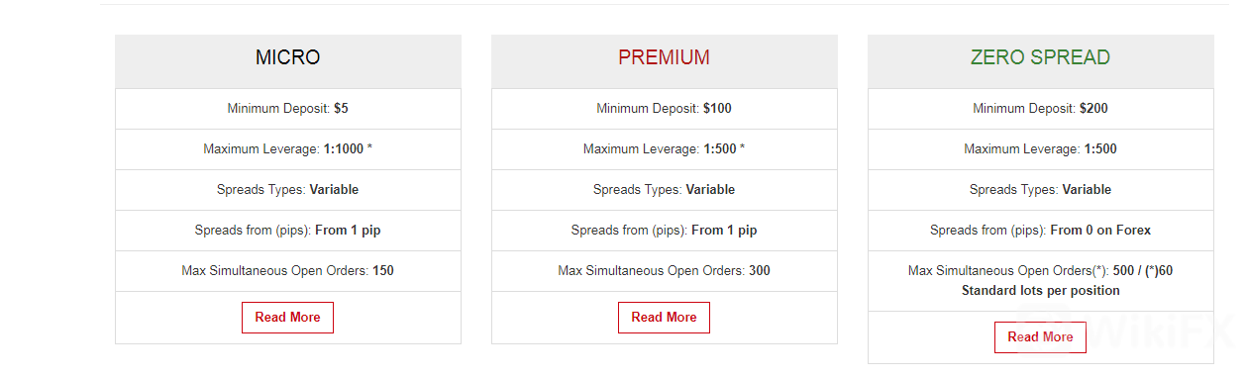This screenshot has height=378, width=1246.
Task: Click PREMIUM Spreads Types Variable row
Action: 665,190
